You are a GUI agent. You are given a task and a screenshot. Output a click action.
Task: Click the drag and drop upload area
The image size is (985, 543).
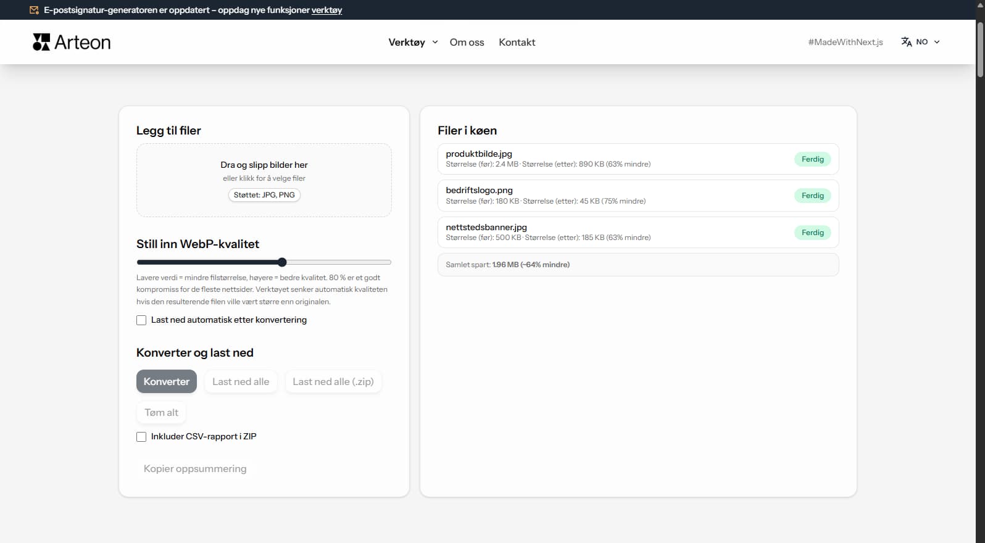pyautogui.click(x=264, y=180)
